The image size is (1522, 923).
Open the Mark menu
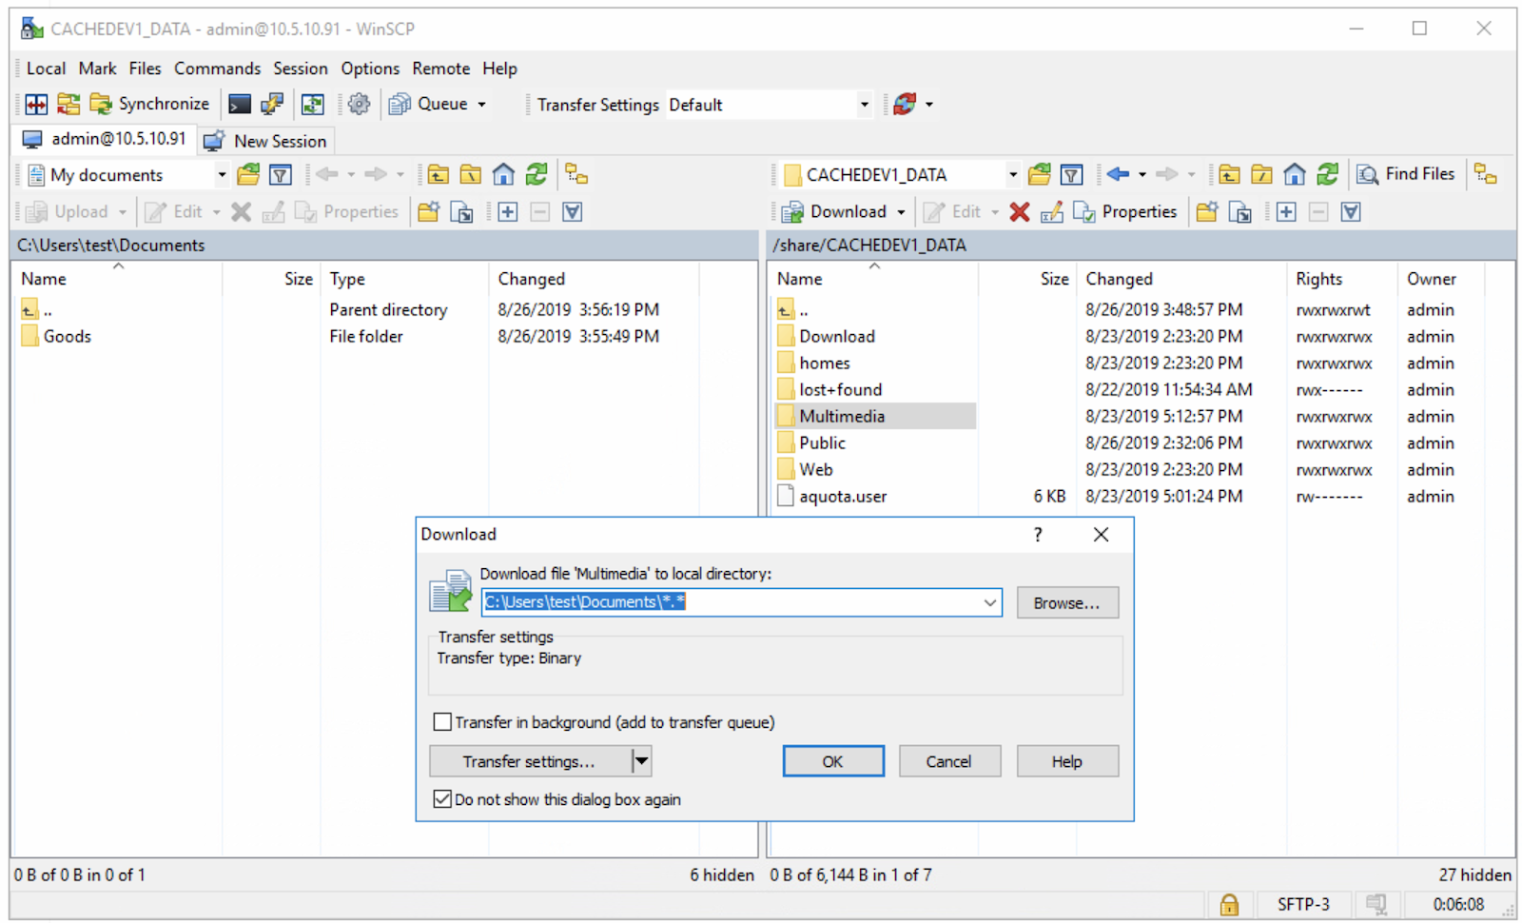click(x=97, y=69)
